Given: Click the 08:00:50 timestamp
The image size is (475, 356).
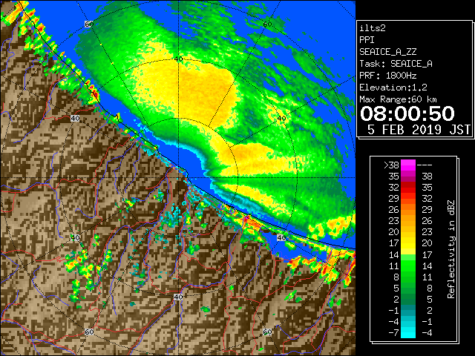Looking at the screenshot, I should tap(407, 113).
